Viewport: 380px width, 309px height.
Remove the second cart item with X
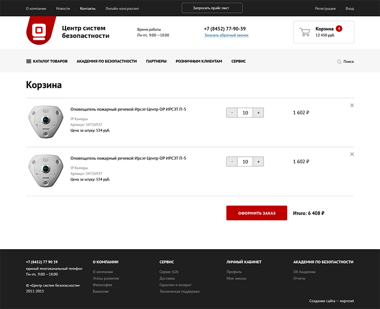(x=352, y=154)
